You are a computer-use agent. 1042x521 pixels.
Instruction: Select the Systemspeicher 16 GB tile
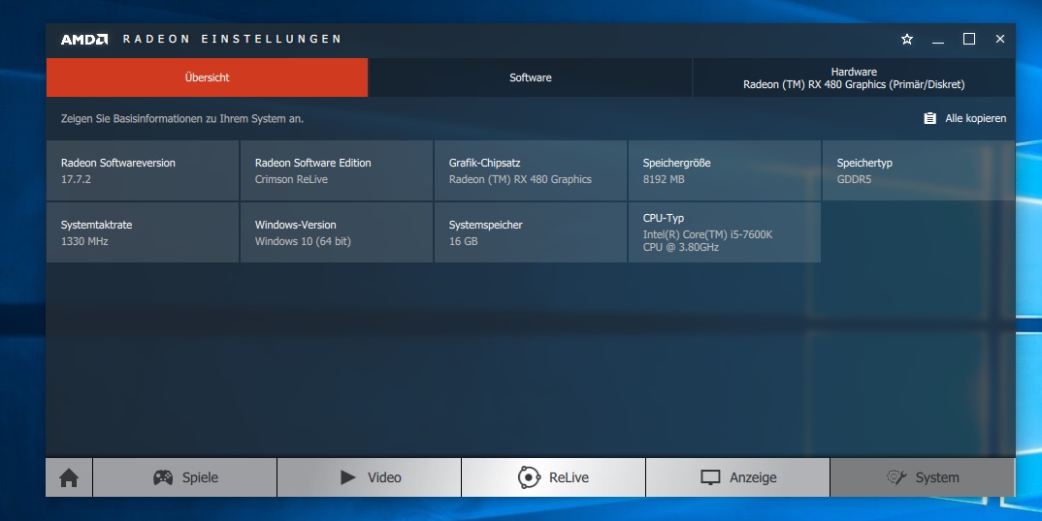click(531, 232)
